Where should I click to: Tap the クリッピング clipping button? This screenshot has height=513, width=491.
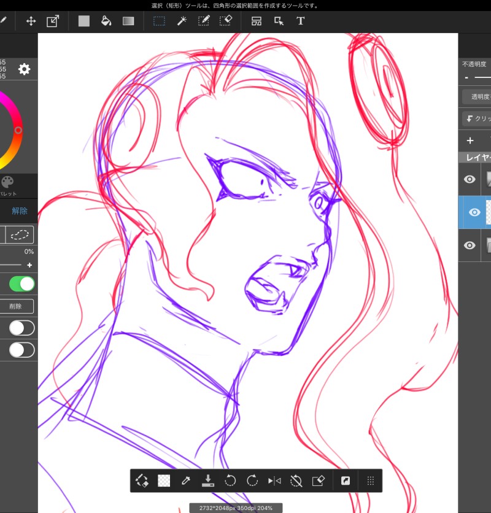pyautogui.click(x=477, y=118)
